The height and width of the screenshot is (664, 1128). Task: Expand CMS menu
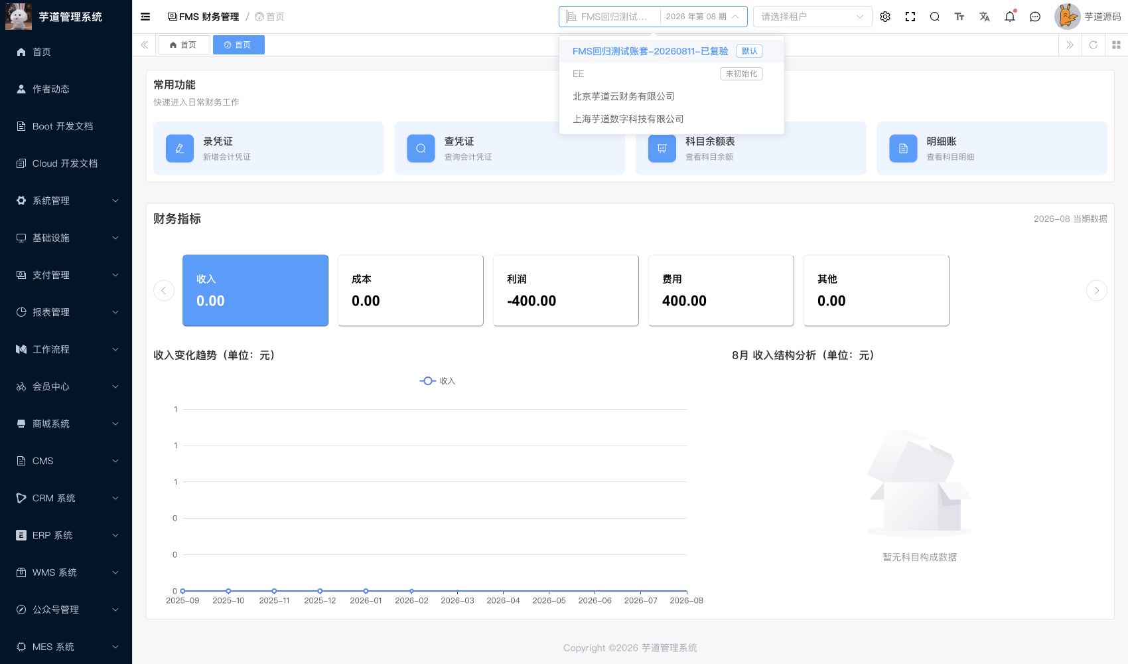(66, 461)
